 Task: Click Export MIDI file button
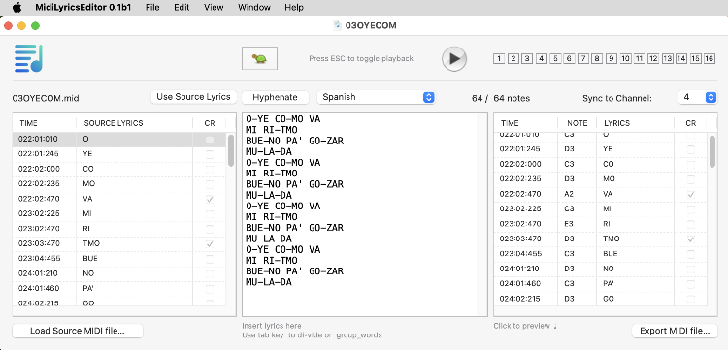pos(675,331)
